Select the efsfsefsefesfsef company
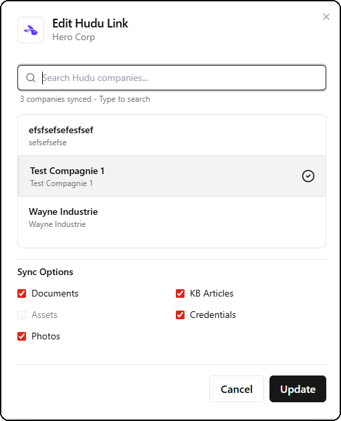Image resolution: width=341 pixels, height=421 pixels. (x=172, y=136)
